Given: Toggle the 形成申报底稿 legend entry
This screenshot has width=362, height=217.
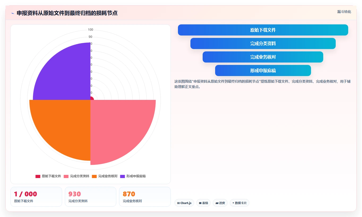Looking at the screenshot, I should tap(133, 176).
